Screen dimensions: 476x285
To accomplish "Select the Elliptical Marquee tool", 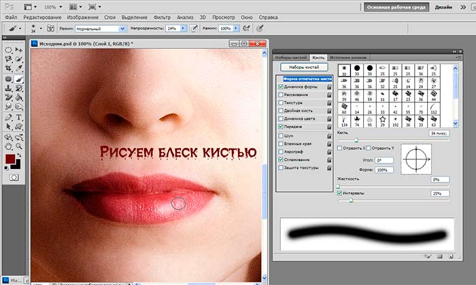I will click(8, 50).
